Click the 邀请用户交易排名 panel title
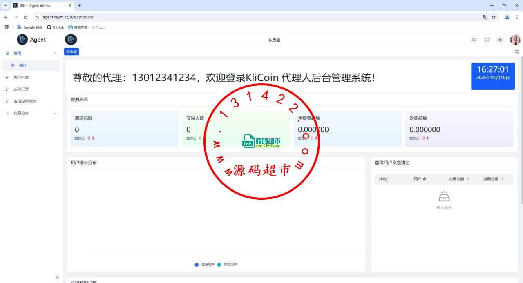The height and width of the screenshot is (283, 523). (392, 163)
